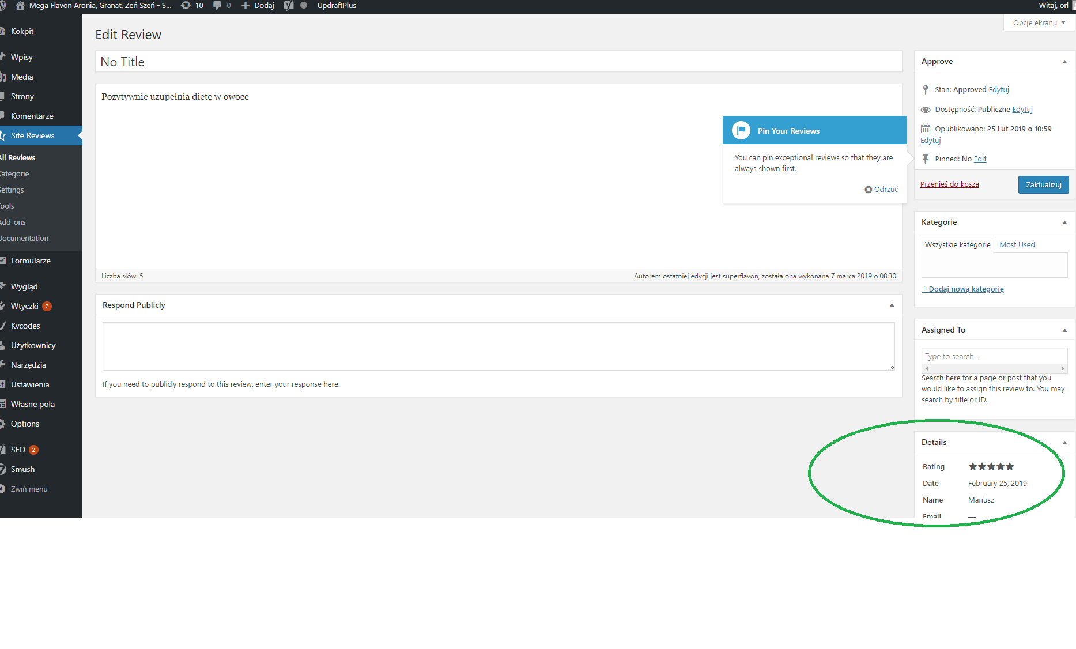1076x649 pixels.
Task: Click the Przenieś do kosza link
Action: 949,184
